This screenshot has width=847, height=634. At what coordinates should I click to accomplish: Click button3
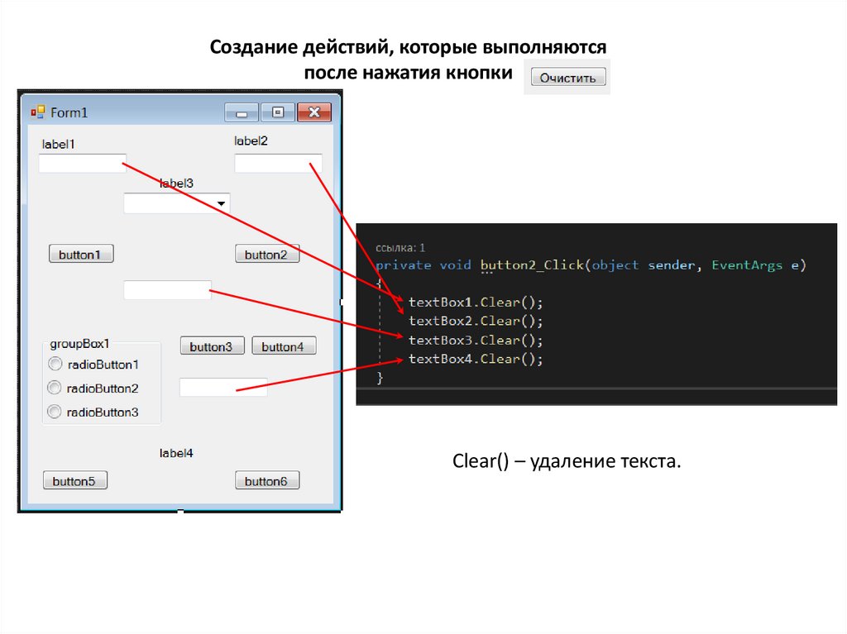tap(213, 346)
